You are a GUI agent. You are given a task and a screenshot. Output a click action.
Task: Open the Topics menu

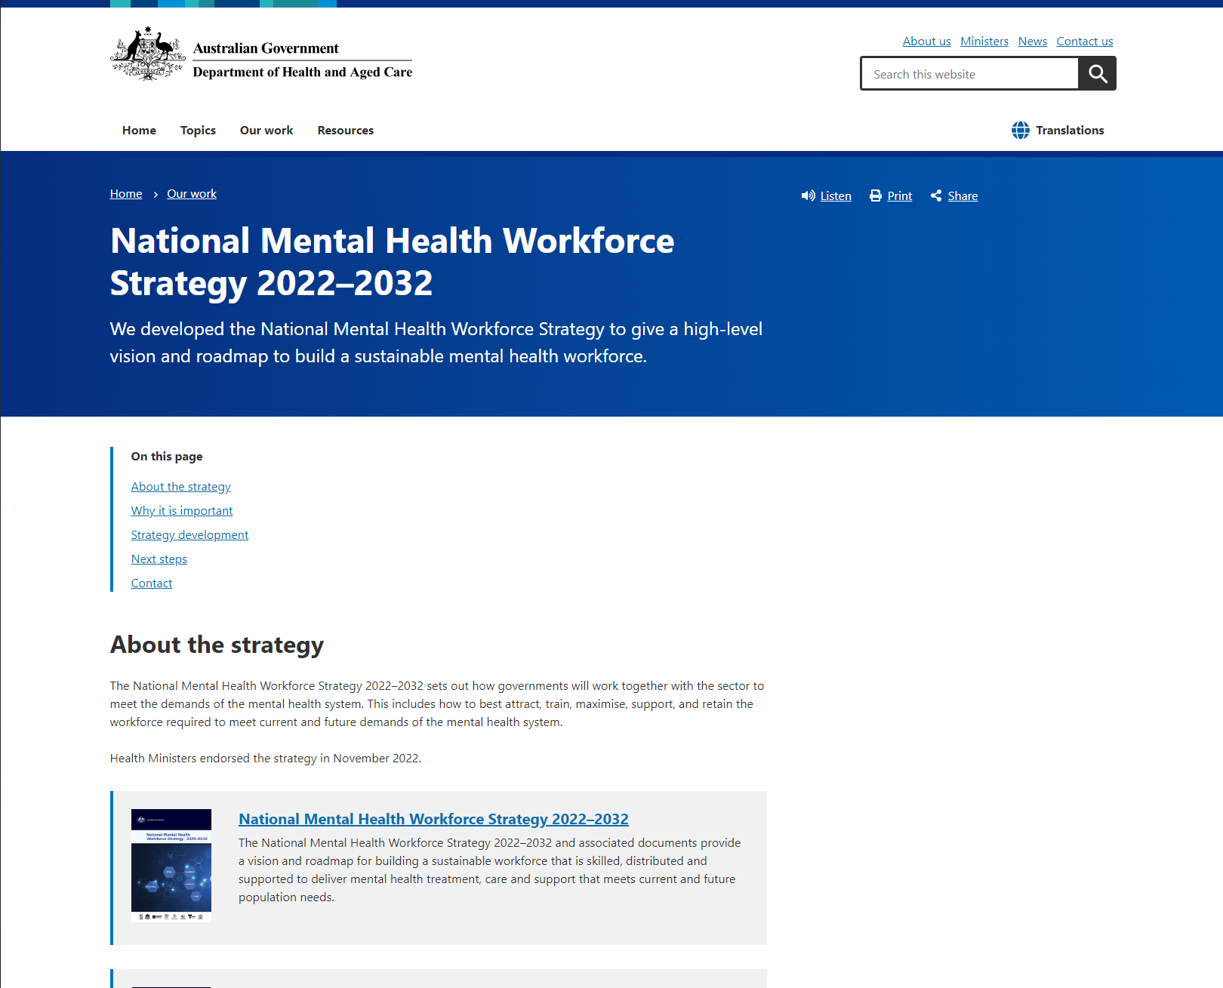point(198,131)
